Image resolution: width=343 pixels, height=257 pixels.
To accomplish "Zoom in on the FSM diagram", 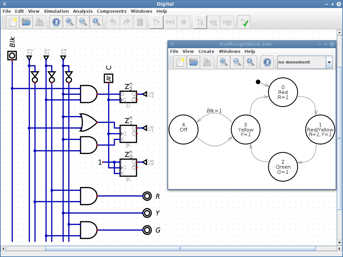I will click(x=223, y=62).
